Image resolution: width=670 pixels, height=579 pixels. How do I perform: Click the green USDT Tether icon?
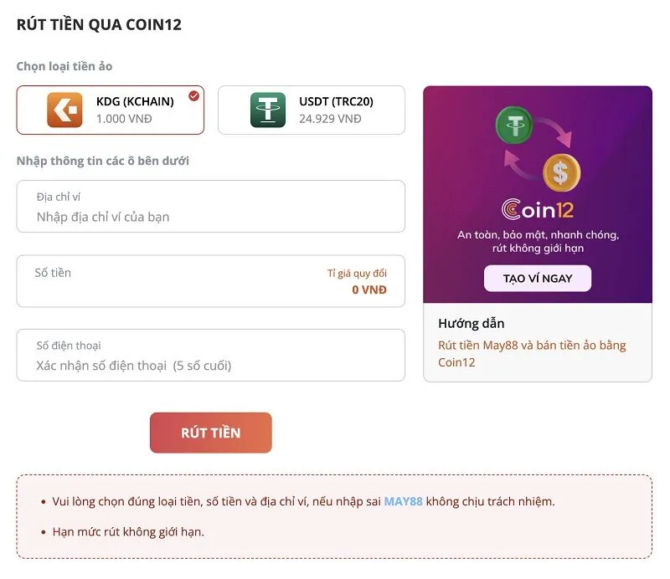(x=267, y=110)
